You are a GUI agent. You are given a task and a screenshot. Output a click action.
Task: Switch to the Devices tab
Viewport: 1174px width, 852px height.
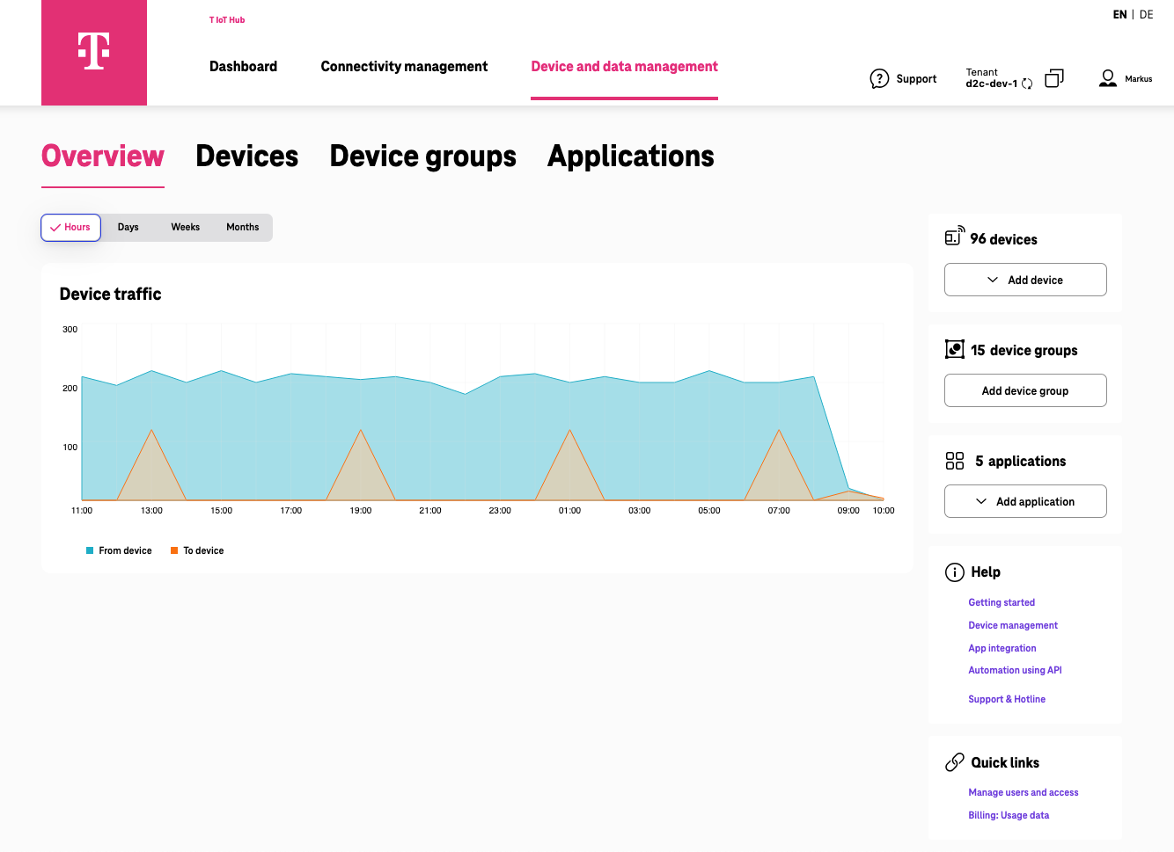point(247,157)
